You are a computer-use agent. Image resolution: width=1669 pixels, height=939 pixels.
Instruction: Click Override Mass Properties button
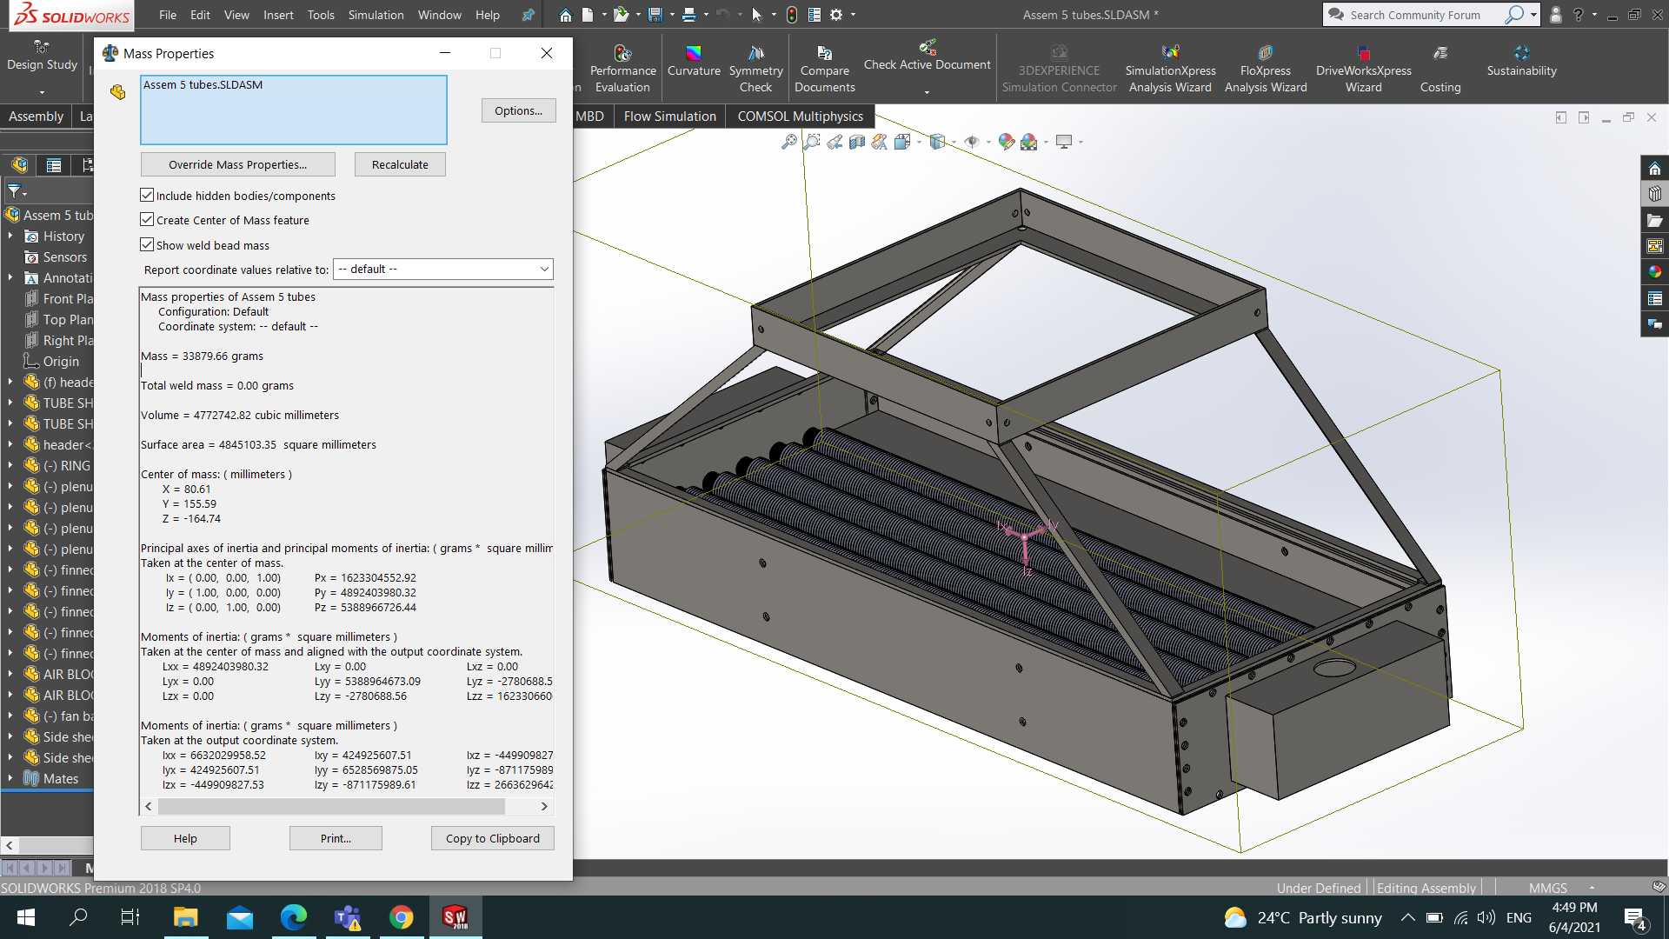point(237,164)
